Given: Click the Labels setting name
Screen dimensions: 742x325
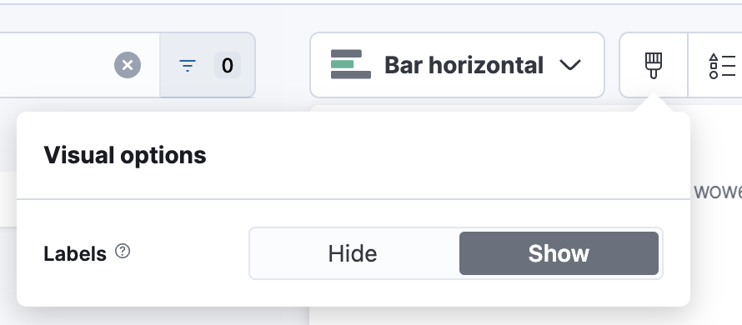Looking at the screenshot, I should pos(75,254).
